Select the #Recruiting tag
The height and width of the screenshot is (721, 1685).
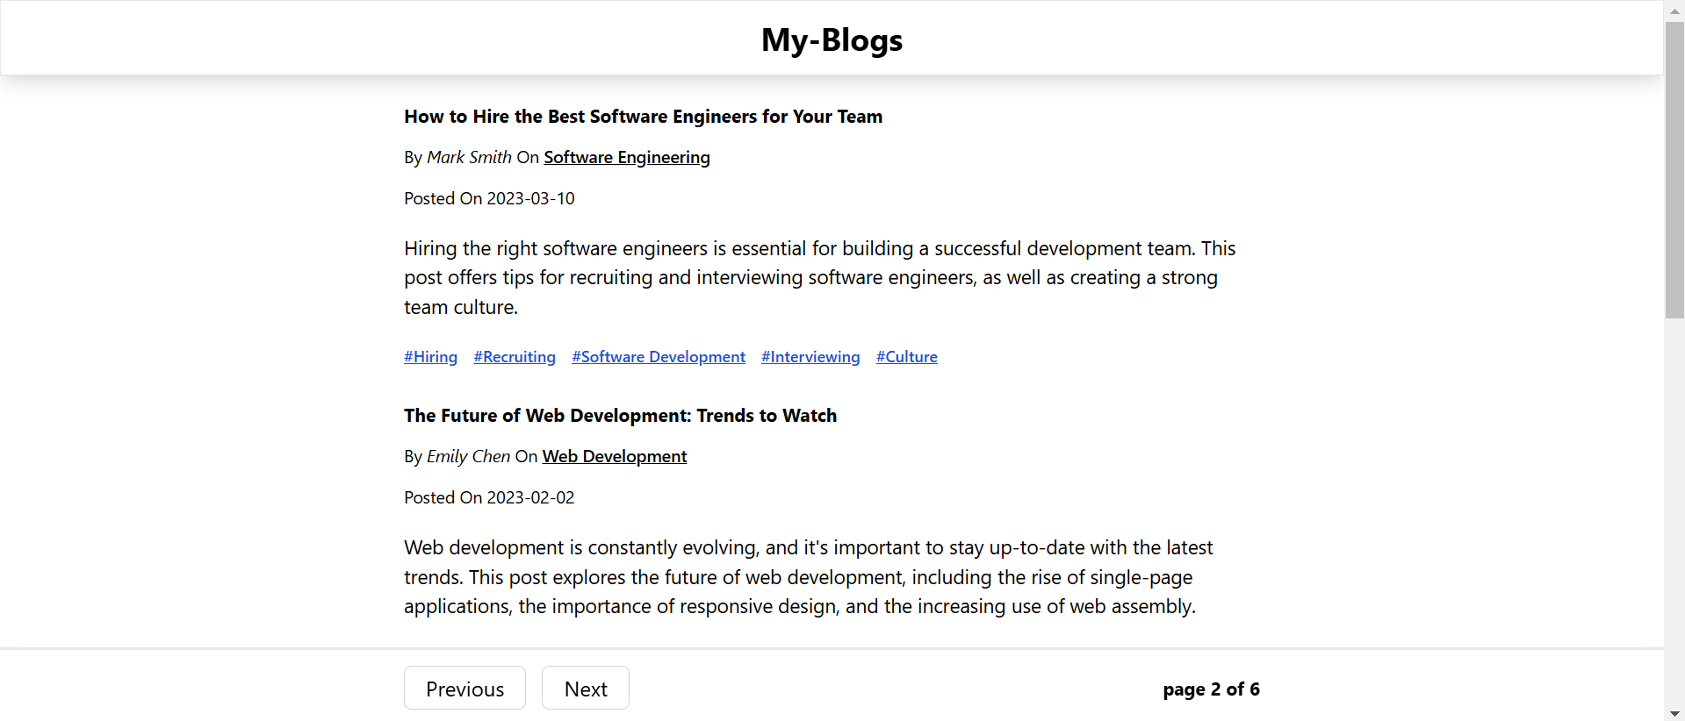(515, 357)
